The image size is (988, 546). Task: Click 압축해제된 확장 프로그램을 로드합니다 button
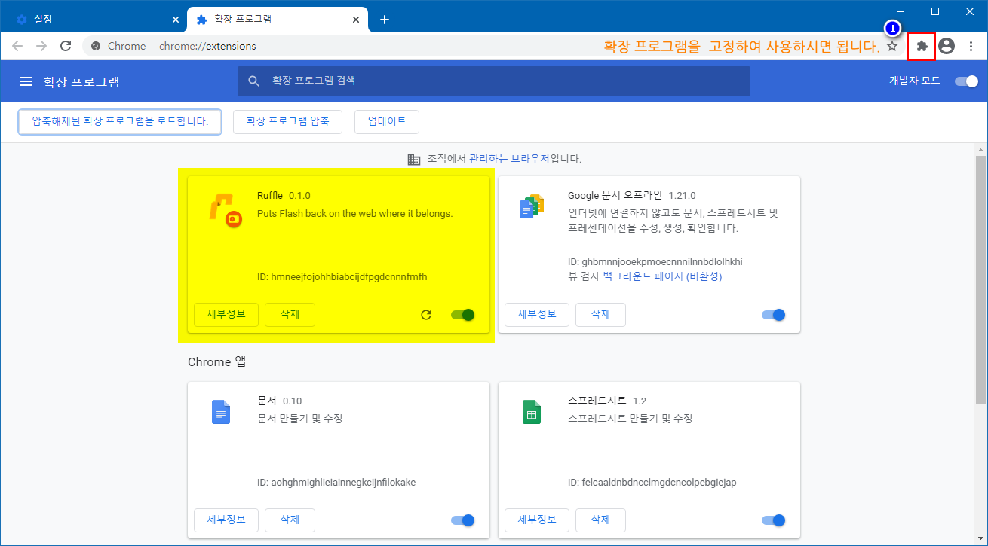120,121
